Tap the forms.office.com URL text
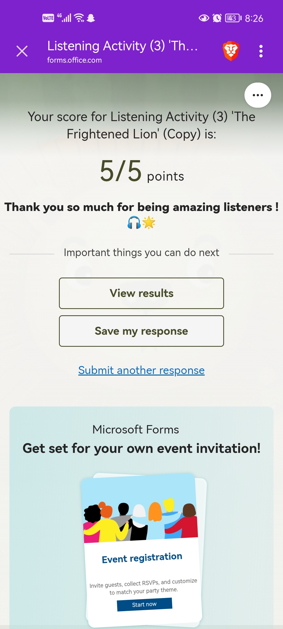This screenshot has height=629, width=283. [x=74, y=60]
